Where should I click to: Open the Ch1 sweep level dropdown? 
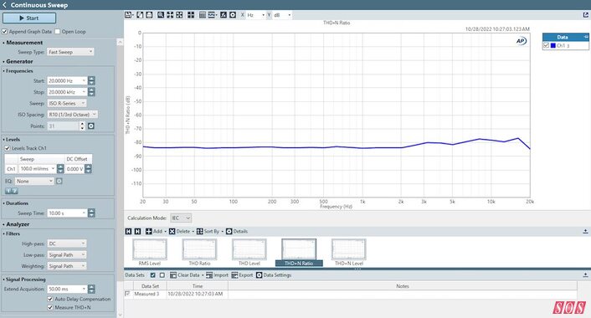tap(38, 169)
